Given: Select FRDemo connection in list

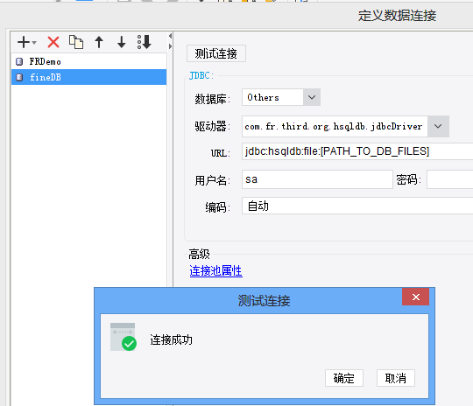Looking at the screenshot, I should click(88, 61).
